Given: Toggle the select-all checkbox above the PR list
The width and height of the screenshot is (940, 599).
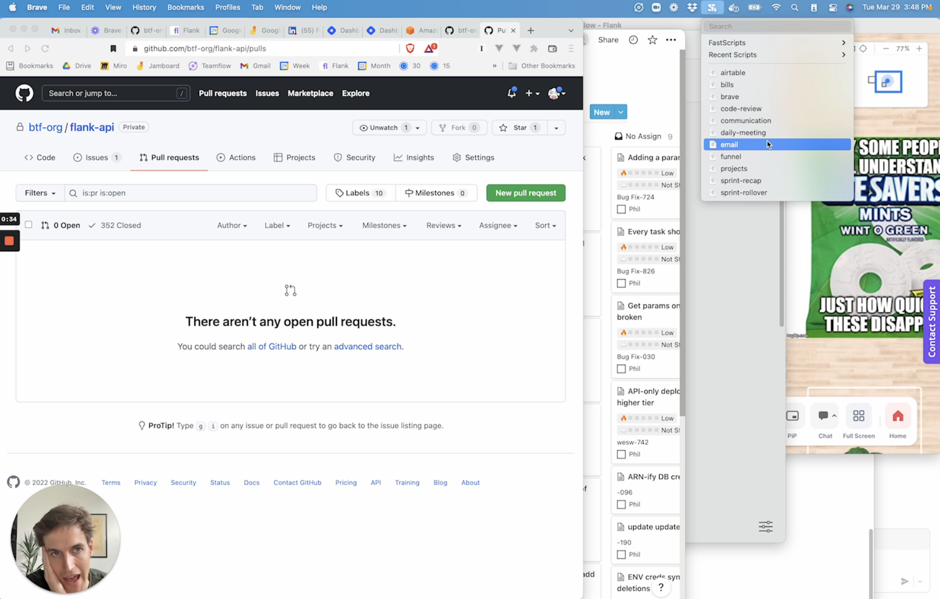Looking at the screenshot, I should coord(29,225).
